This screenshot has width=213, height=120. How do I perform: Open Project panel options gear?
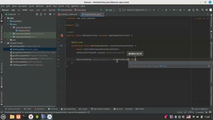pos(50,14)
